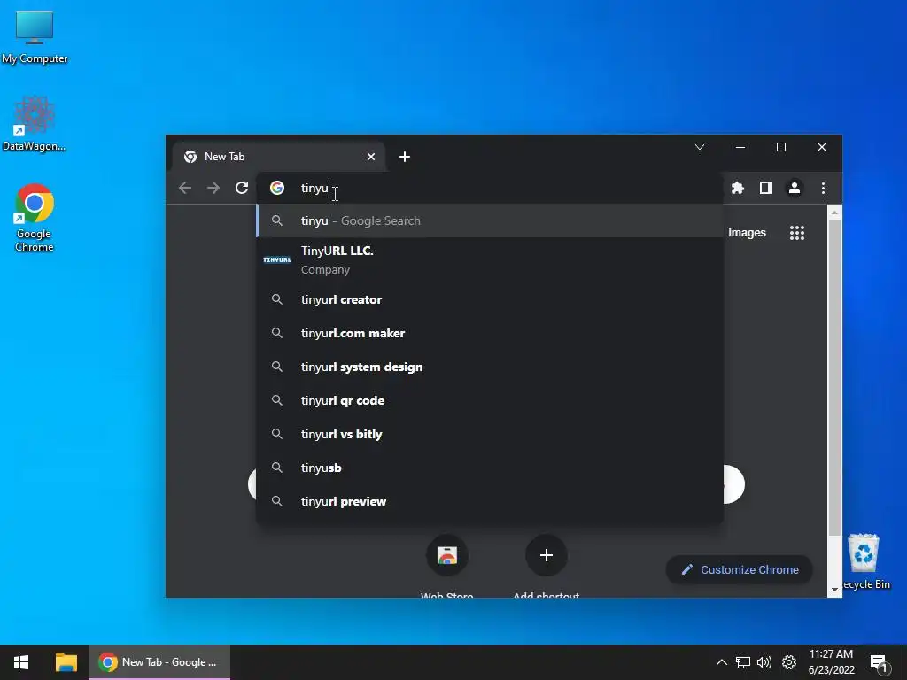
Task: Click the browser forward arrow
Action: 213,188
